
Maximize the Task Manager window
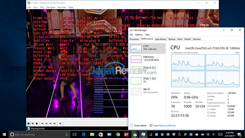[x=232, y=30]
